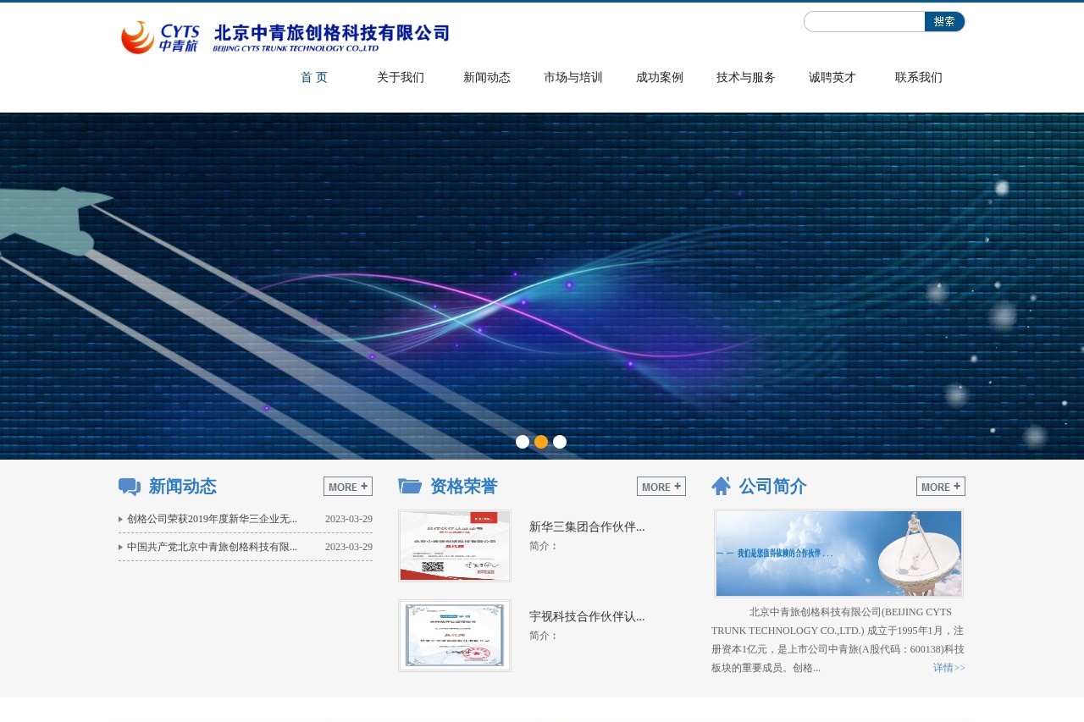The height and width of the screenshot is (722, 1084).
Task: Open the 市场与培训 menu item
Action: point(573,77)
